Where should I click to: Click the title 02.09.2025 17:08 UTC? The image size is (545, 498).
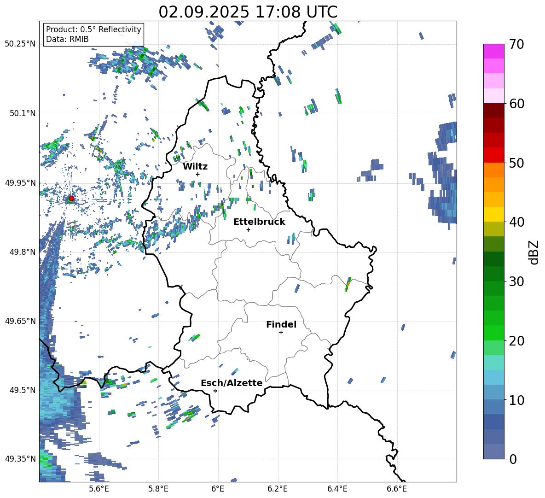248,12
